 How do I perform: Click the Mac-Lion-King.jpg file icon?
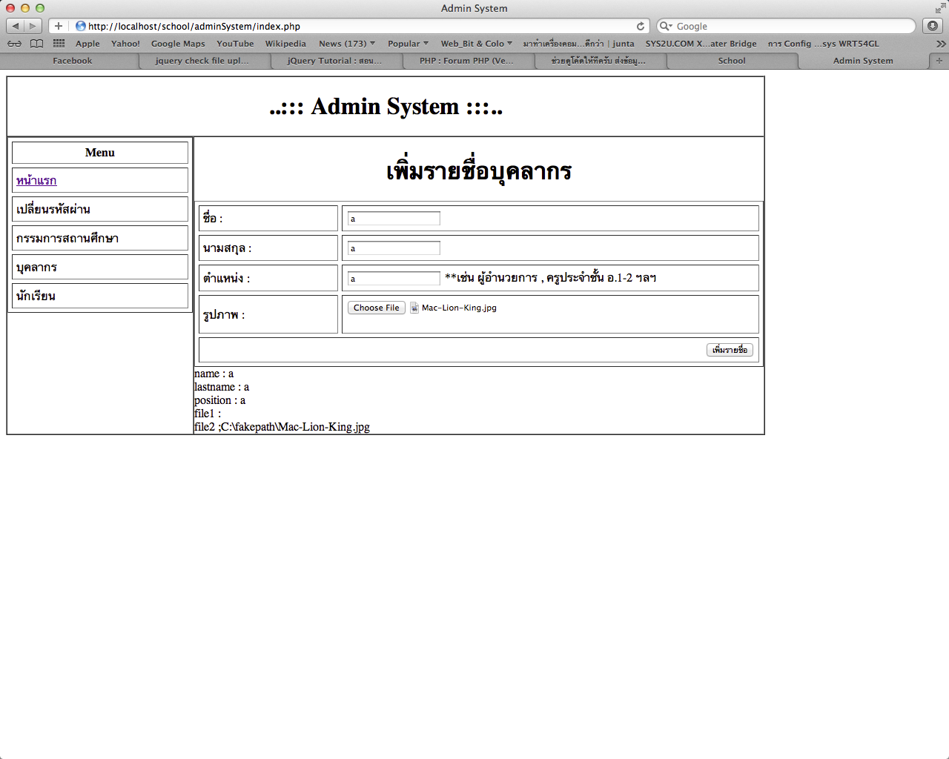(x=414, y=308)
